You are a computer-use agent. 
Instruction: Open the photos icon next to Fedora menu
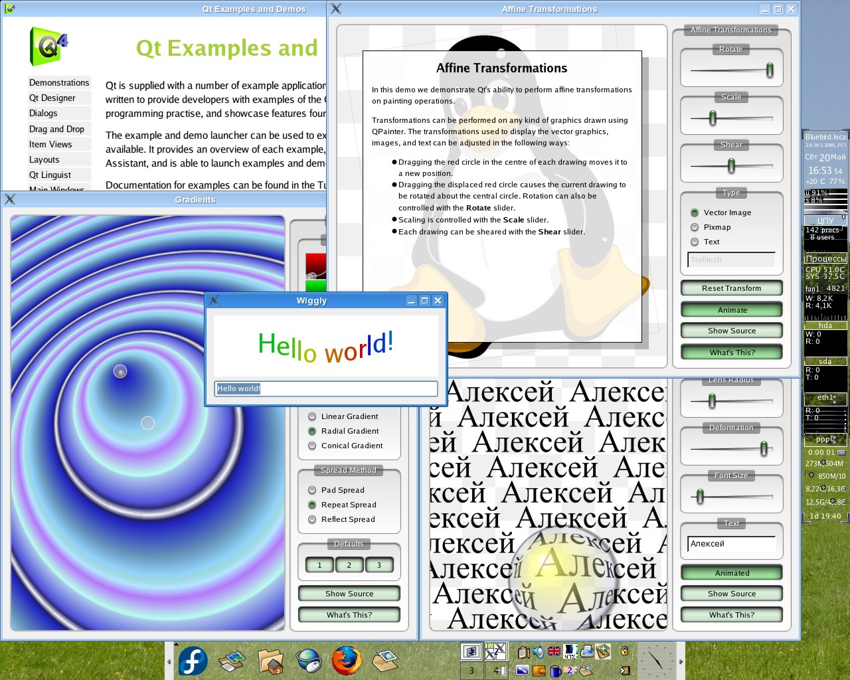[x=231, y=661]
